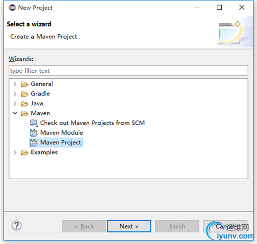Expand the General category
Screen dimensions: 257x244
click(15, 84)
